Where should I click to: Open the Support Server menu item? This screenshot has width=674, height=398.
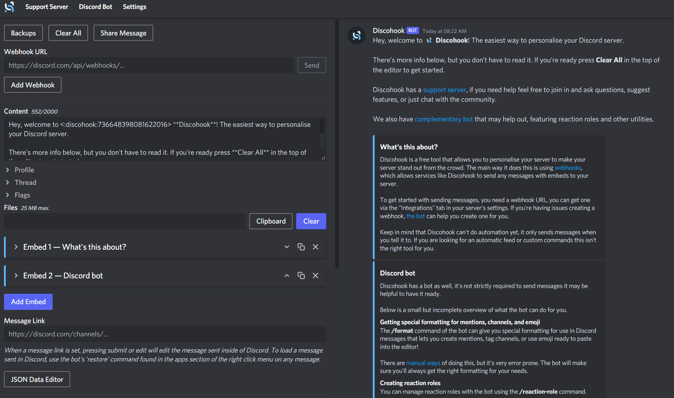coord(47,7)
